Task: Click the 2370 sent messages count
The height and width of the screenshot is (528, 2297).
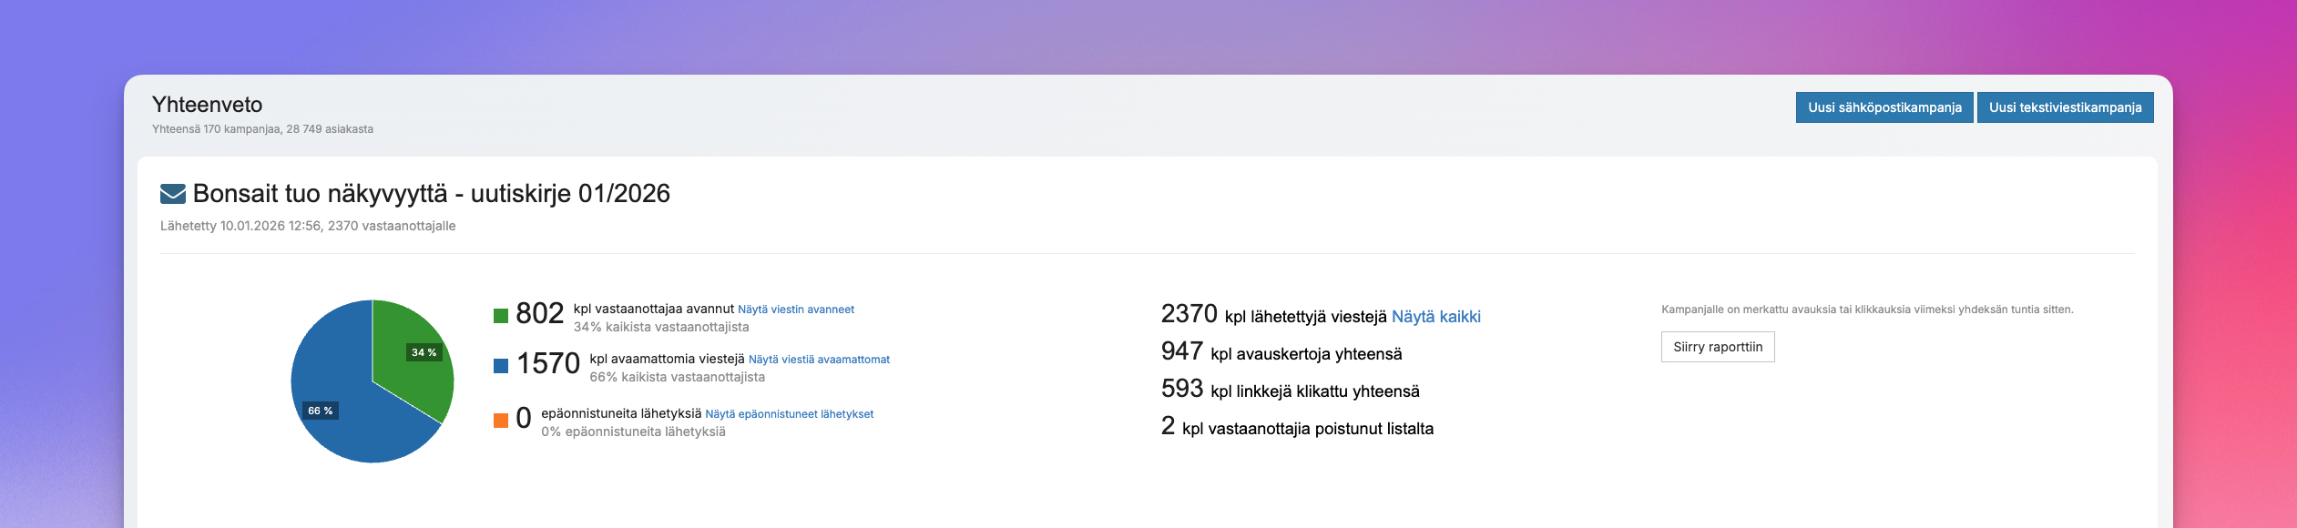Action: 1189,314
